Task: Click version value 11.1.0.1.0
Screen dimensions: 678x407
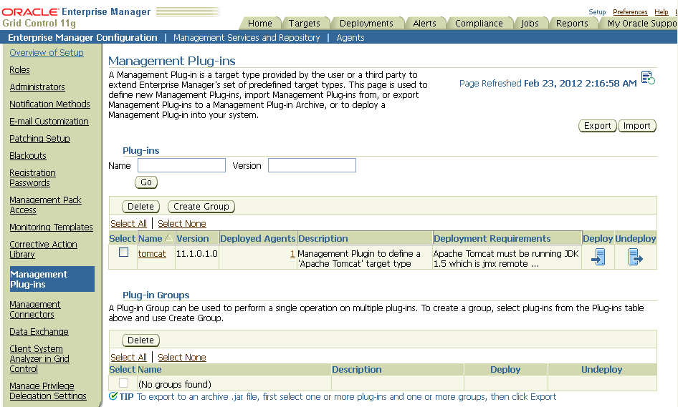Action: (197, 254)
